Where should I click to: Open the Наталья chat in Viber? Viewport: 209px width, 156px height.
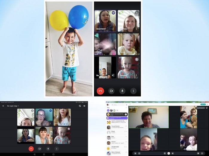tap(117, 143)
